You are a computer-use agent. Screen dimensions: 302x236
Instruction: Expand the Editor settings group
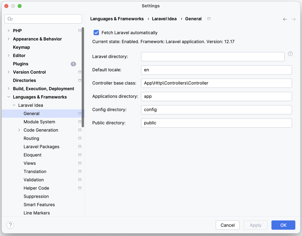coord(9,55)
